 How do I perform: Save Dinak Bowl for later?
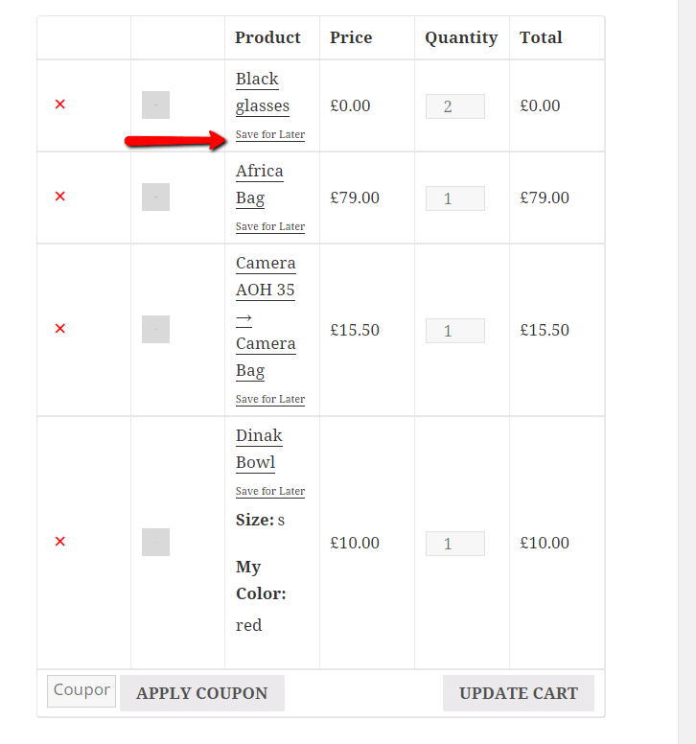pyautogui.click(x=270, y=492)
